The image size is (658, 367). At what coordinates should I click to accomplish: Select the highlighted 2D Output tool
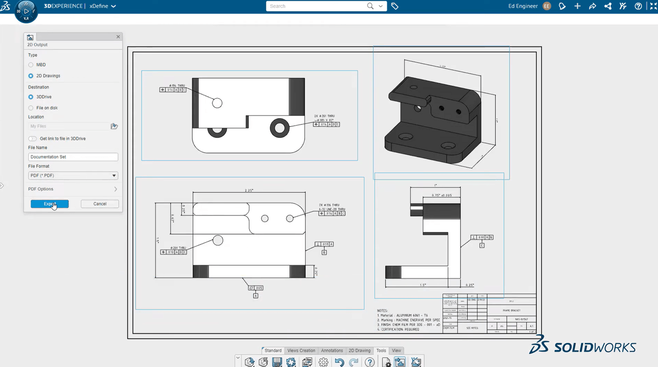(399, 362)
